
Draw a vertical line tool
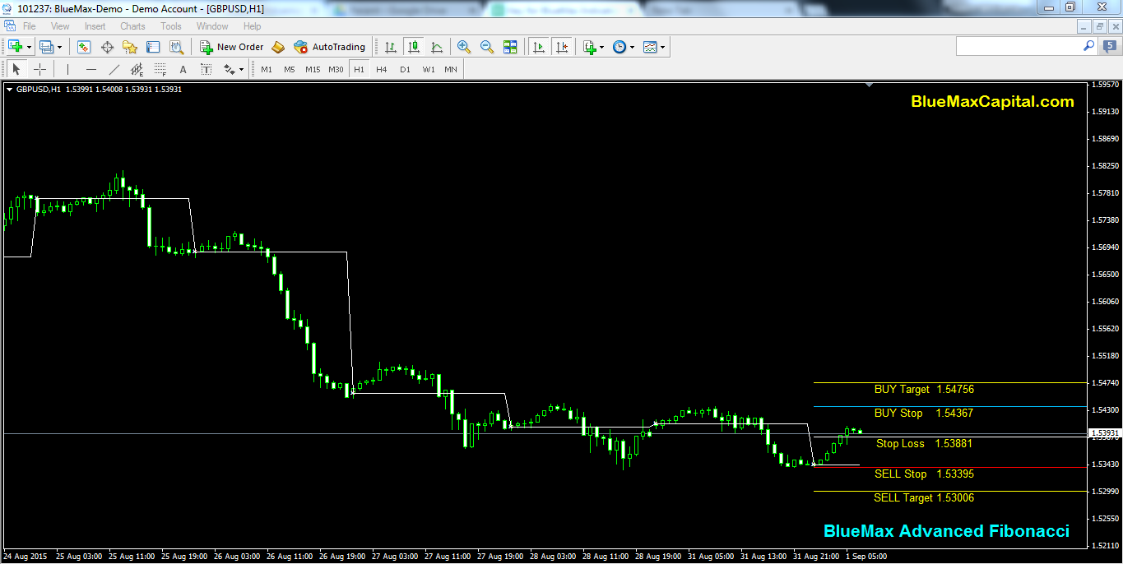pyautogui.click(x=67, y=69)
